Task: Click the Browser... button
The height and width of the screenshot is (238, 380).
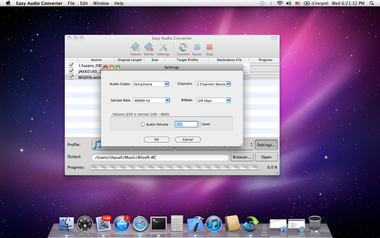Action: [242, 157]
